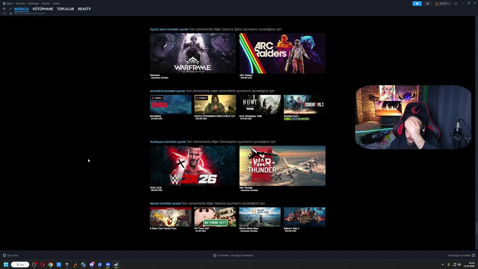Reload the store page with refresh icon
Screen dimensions: 478x269
(x=4, y=13)
